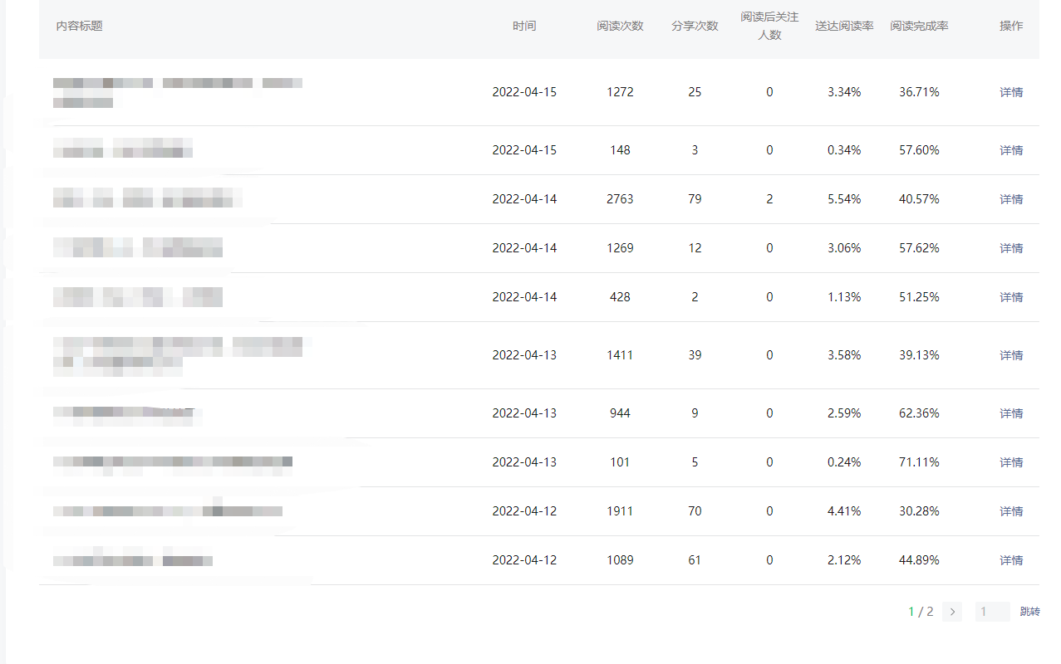Go to the next page arrow

point(952,612)
